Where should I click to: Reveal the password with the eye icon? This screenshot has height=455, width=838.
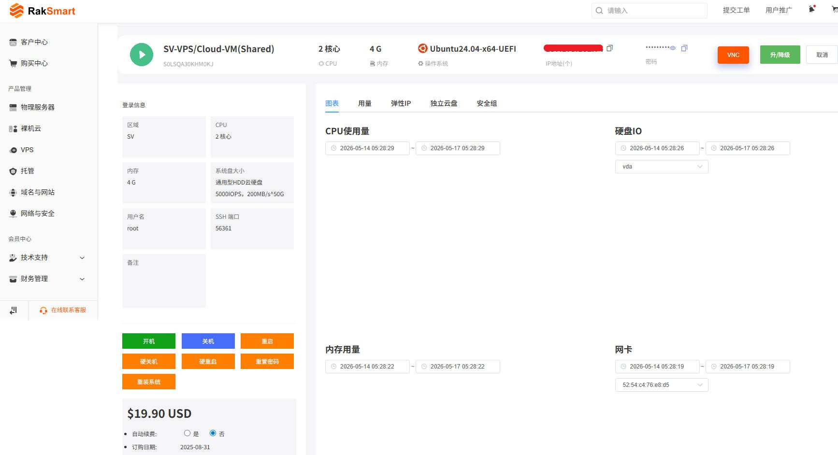pos(673,48)
